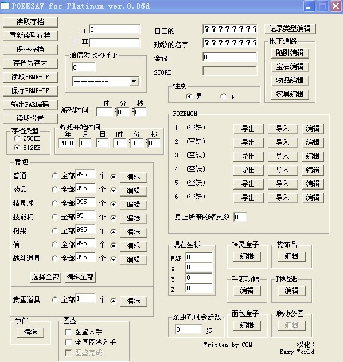The width and height of the screenshot is (343, 362).
Task: Click the 保存BBME-IF button
Action: point(30,91)
